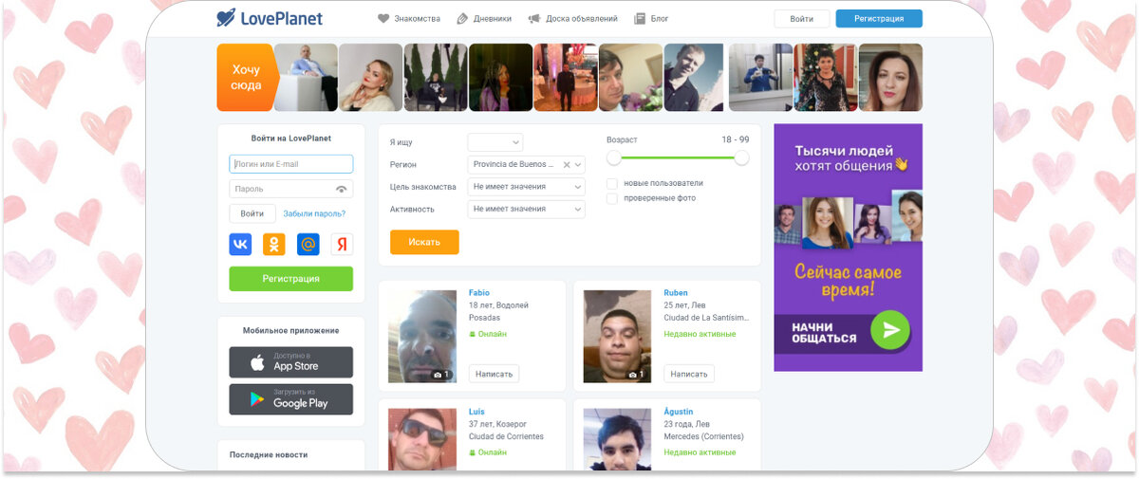Open the Я ищу dropdown

click(x=495, y=142)
